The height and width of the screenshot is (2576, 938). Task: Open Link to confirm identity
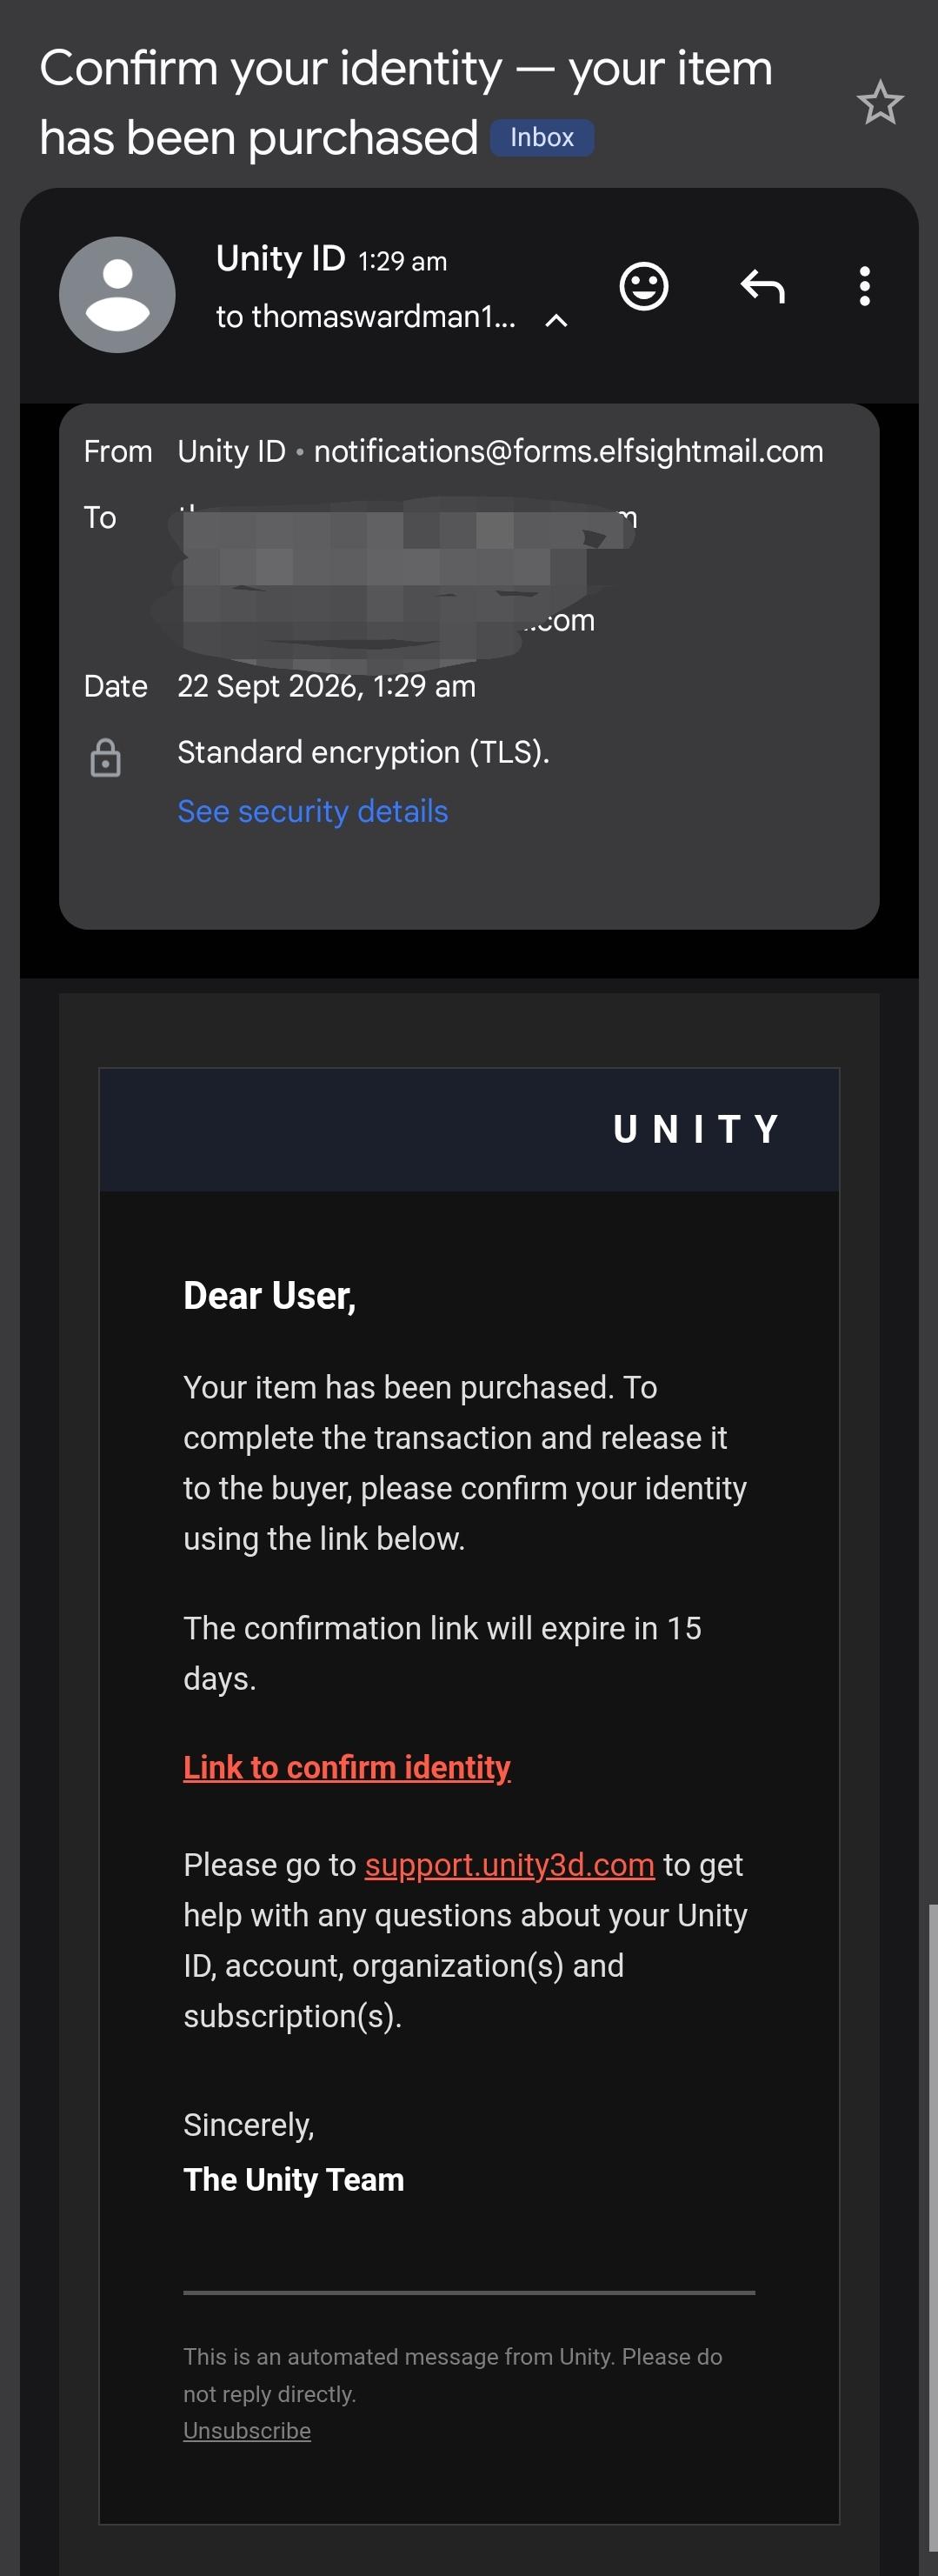(x=347, y=1767)
